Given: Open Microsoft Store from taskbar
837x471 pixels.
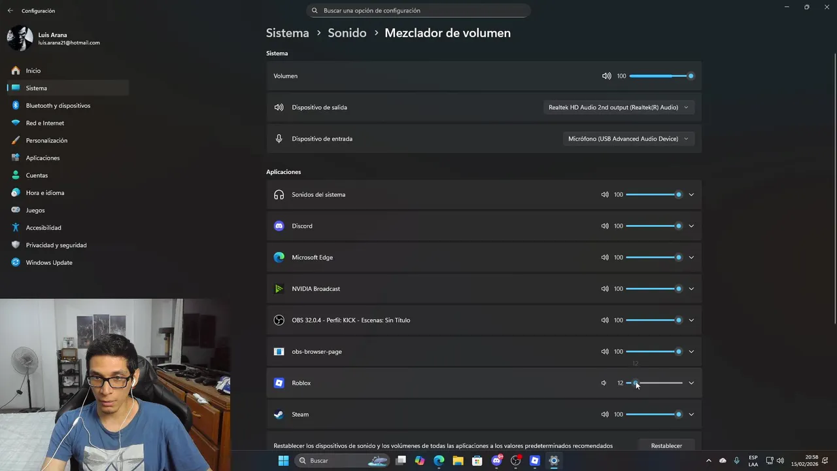Looking at the screenshot, I should (x=477, y=461).
